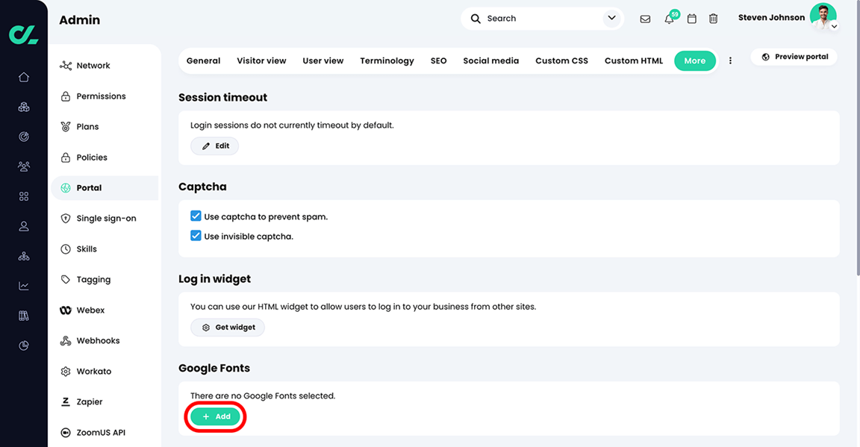Select the apps grid icon in dark sidebar

point(23,196)
